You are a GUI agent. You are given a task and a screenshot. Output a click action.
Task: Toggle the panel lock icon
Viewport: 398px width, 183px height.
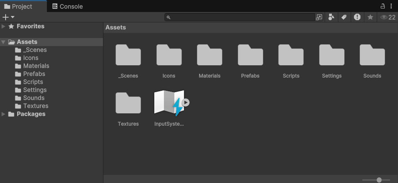382,6
